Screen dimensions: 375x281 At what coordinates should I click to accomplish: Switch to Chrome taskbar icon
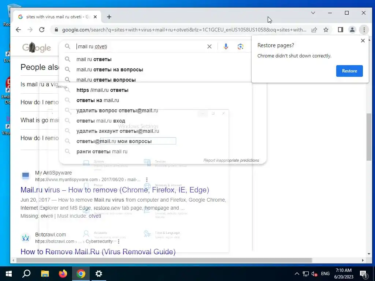(x=81, y=274)
